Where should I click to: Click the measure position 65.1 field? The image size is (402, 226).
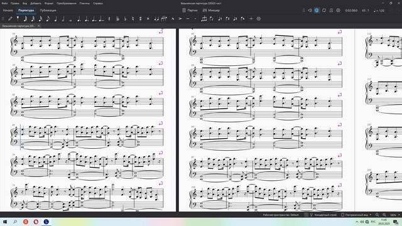366,11
